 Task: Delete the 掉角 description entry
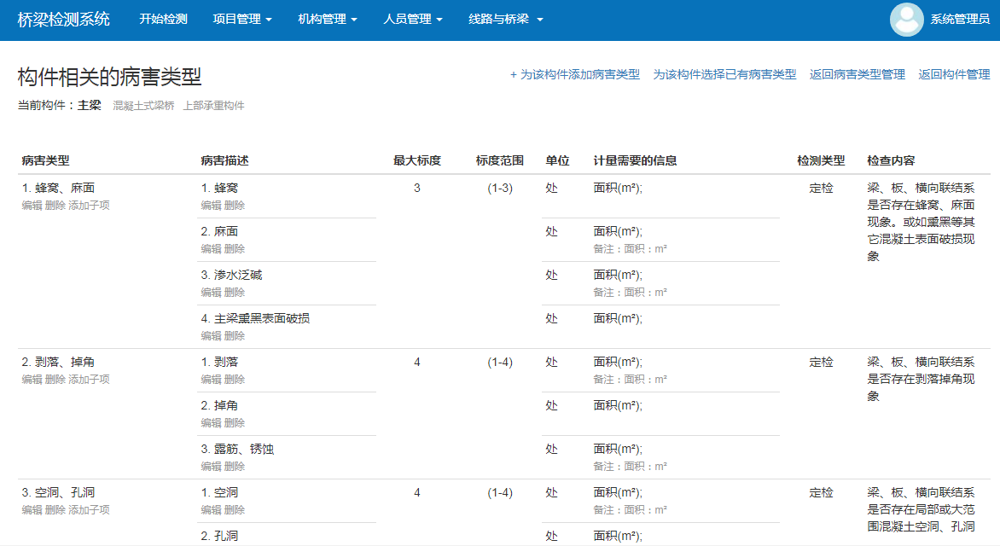235,423
